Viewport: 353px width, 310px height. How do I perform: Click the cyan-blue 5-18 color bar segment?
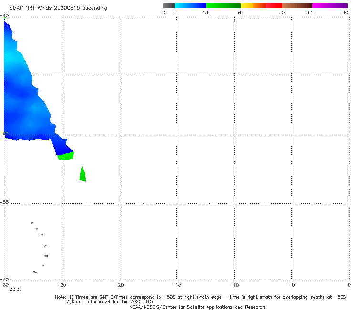[x=190, y=6]
